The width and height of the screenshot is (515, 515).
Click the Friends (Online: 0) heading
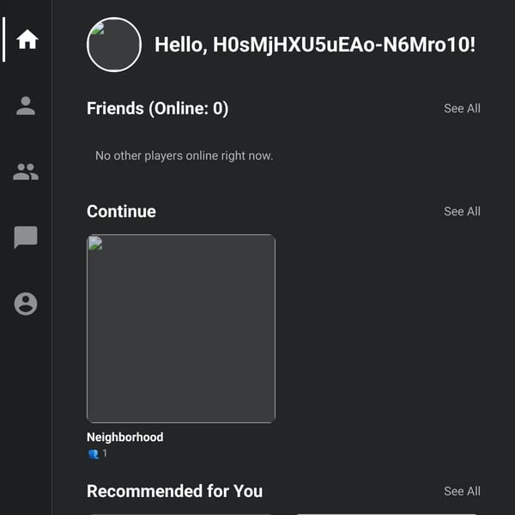pyautogui.click(x=157, y=108)
